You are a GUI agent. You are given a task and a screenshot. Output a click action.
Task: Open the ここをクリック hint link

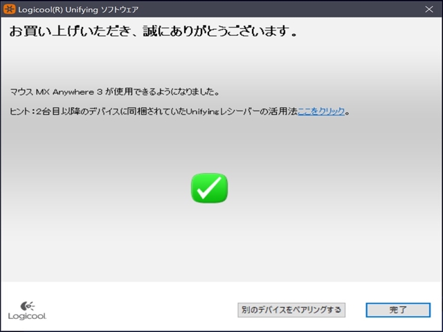(321, 111)
